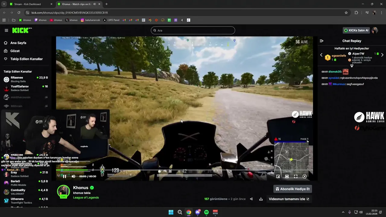
Task: Bookmark this page star icon
Action: [x=346, y=13]
